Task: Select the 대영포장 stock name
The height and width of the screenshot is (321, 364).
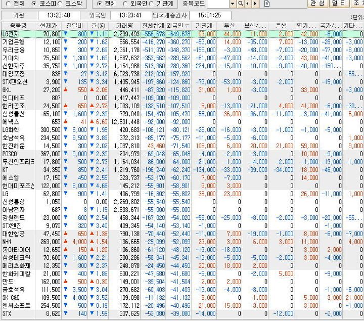Action: 14,74
